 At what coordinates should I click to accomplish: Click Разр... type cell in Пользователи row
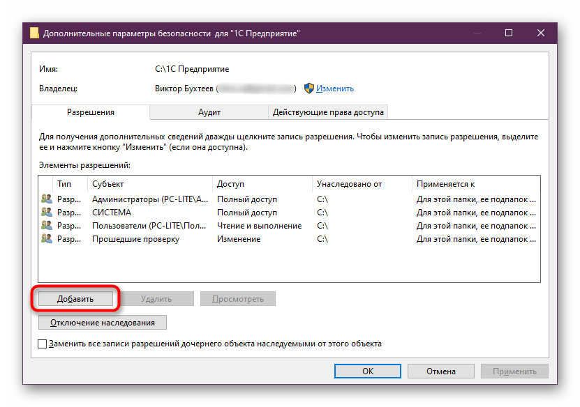pos(69,226)
